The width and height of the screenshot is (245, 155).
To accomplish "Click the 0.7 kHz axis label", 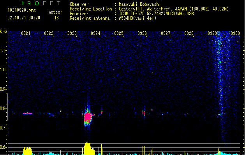I will [x=4, y=128].
